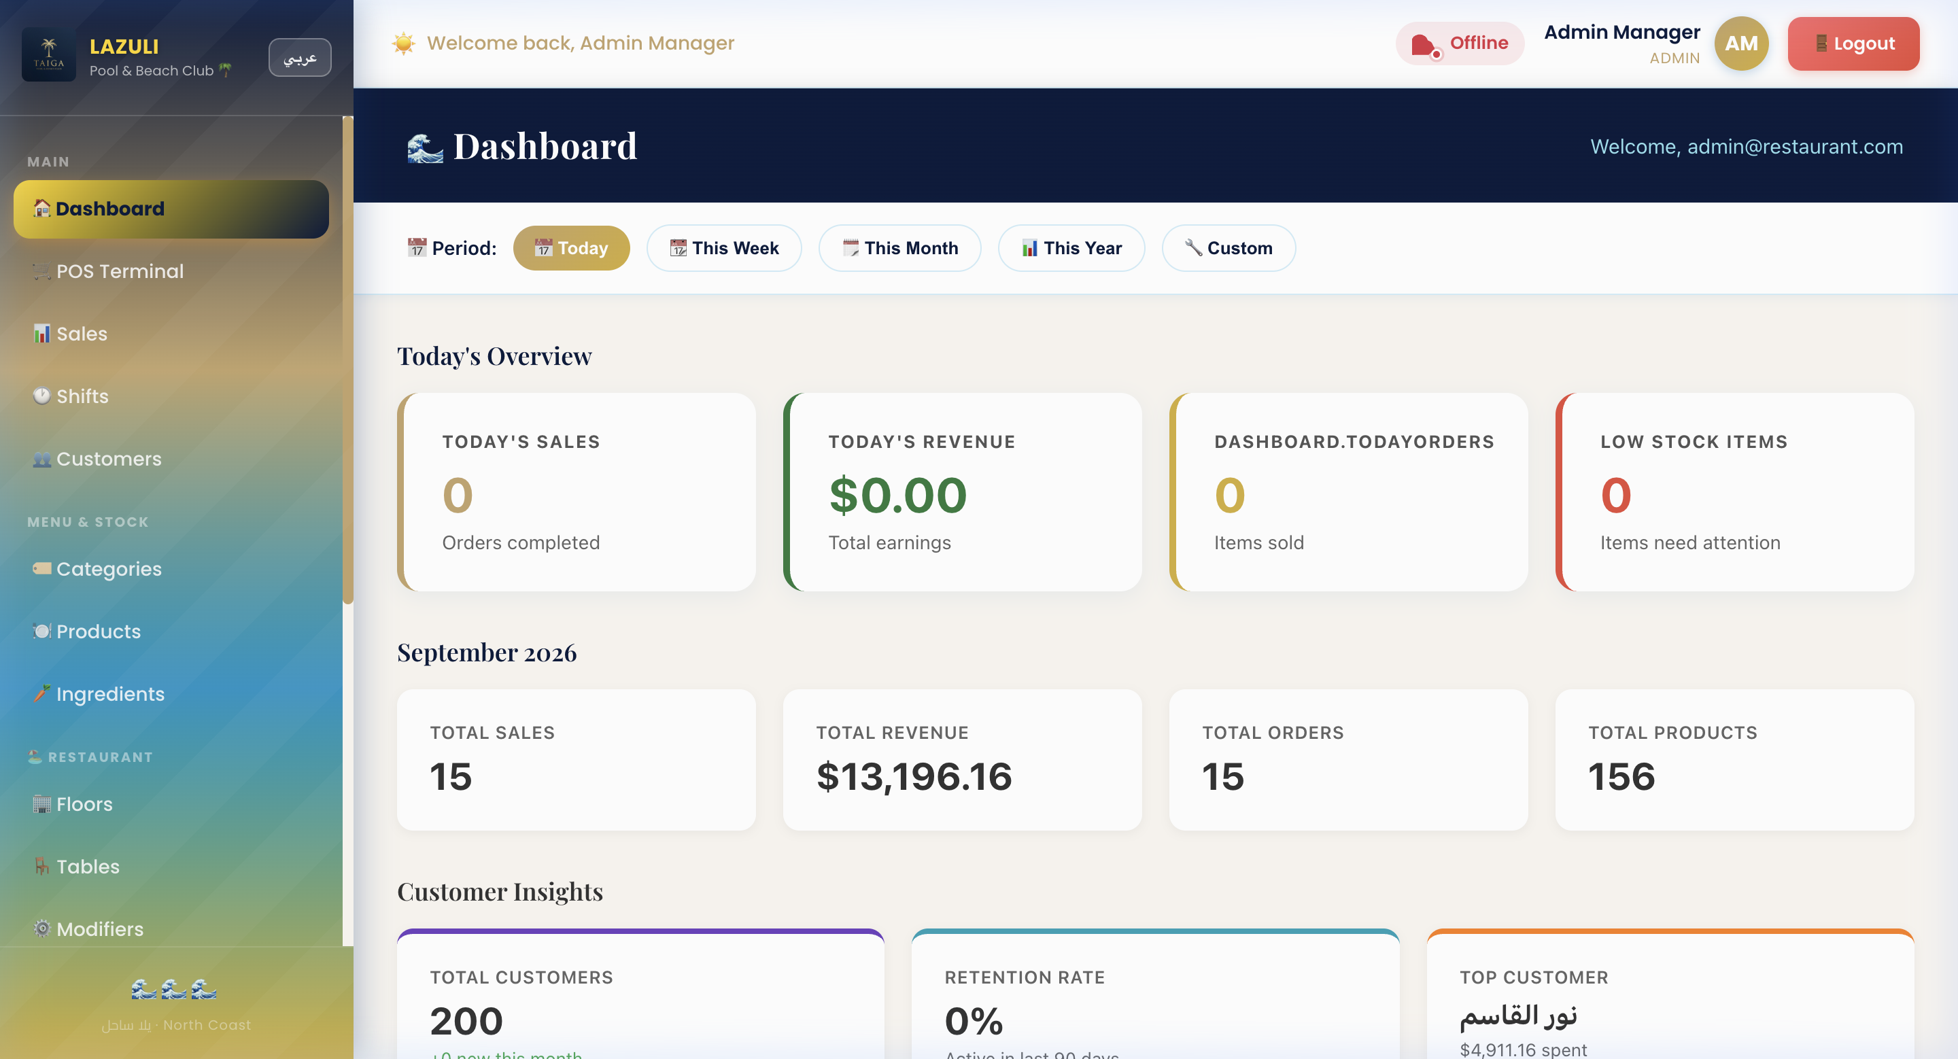Click the Modifiers gear icon

41,928
